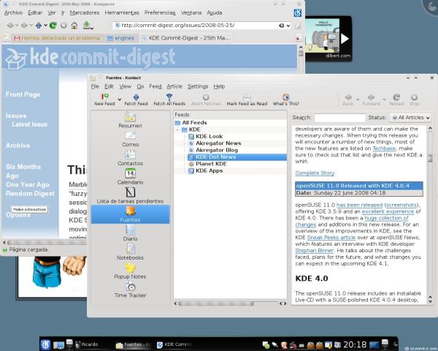
Task: Click the Konqueror reload icon
Action: click(x=53, y=26)
